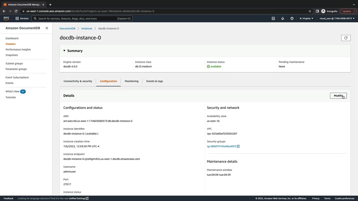358x201 pixels.
Task: Go to Instances breadcrumb link
Action: (87, 28)
